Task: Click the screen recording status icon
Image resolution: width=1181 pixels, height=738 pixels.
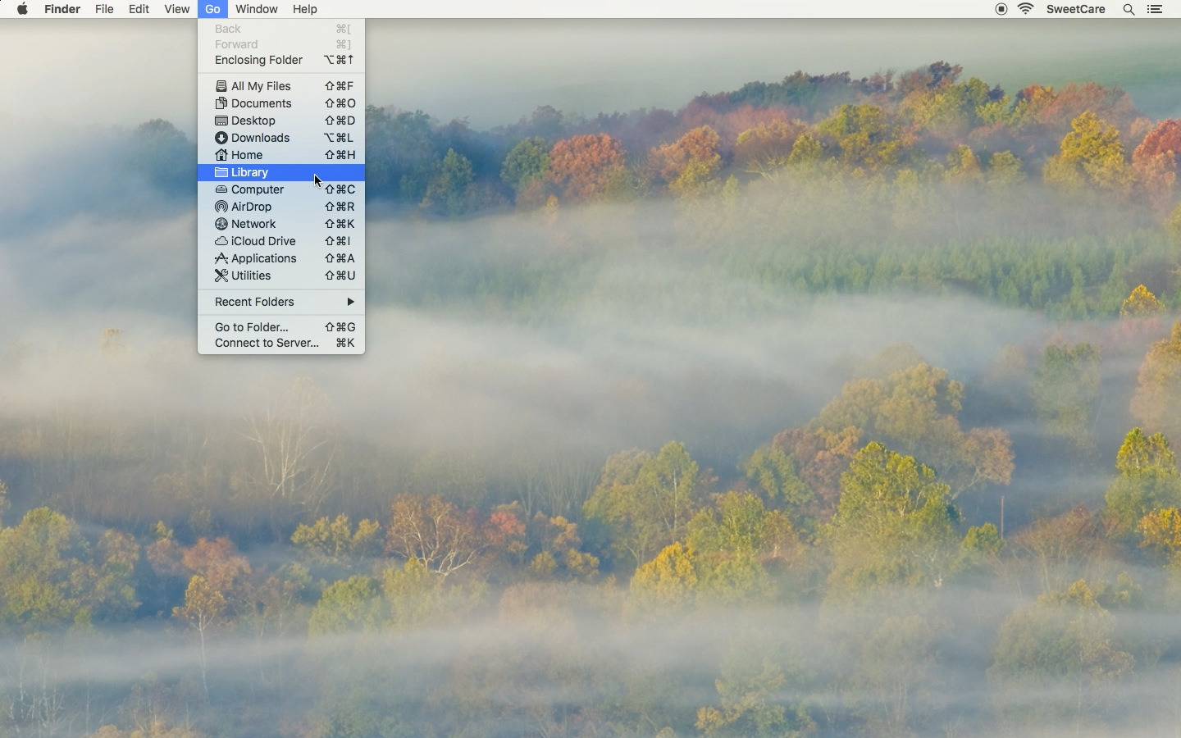Action: tap(1001, 9)
